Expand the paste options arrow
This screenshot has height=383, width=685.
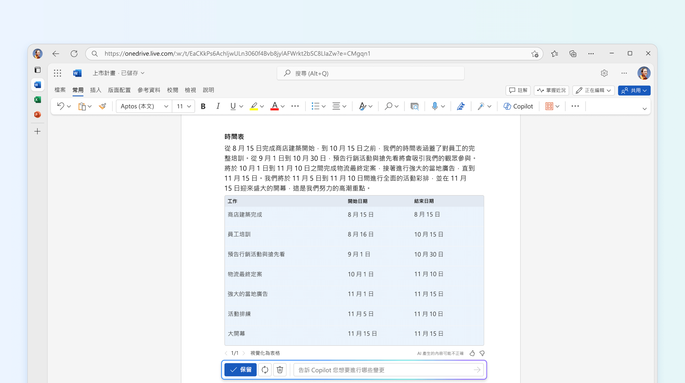click(x=90, y=106)
